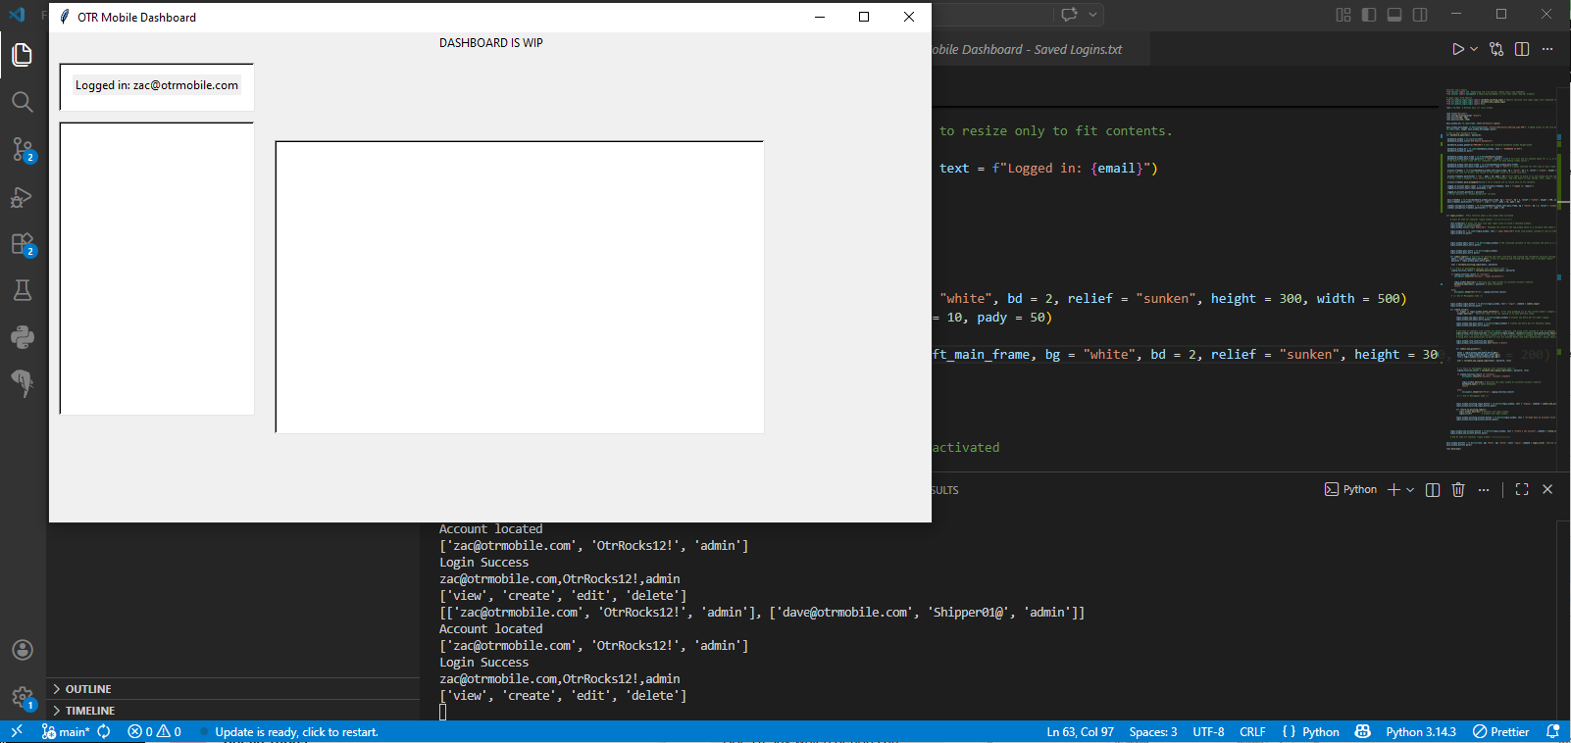Open Copilot chat from title bar
Viewport: 1571px width, 743px height.
[x=1069, y=15]
